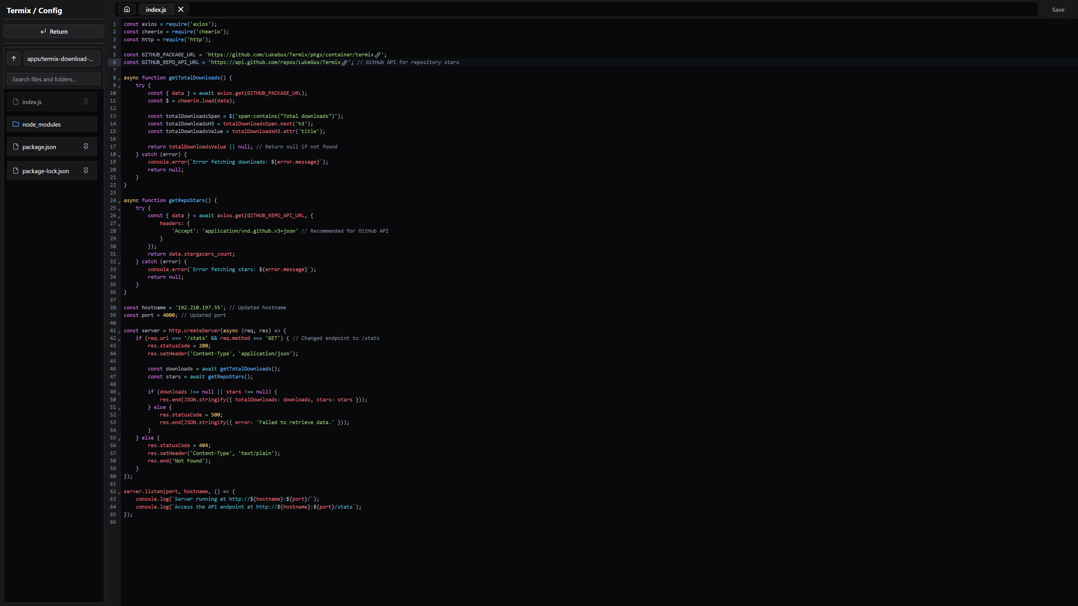The image size is (1078, 606).
Task: Open link icon after container/termix URL
Action: point(378,55)
